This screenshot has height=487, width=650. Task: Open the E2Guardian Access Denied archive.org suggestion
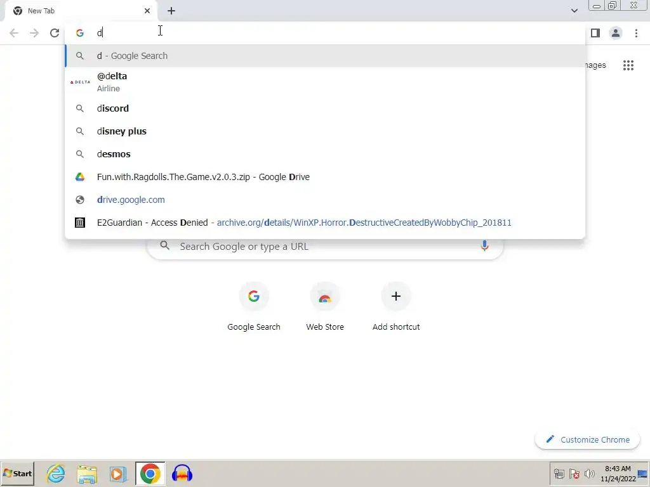(325, 223)
